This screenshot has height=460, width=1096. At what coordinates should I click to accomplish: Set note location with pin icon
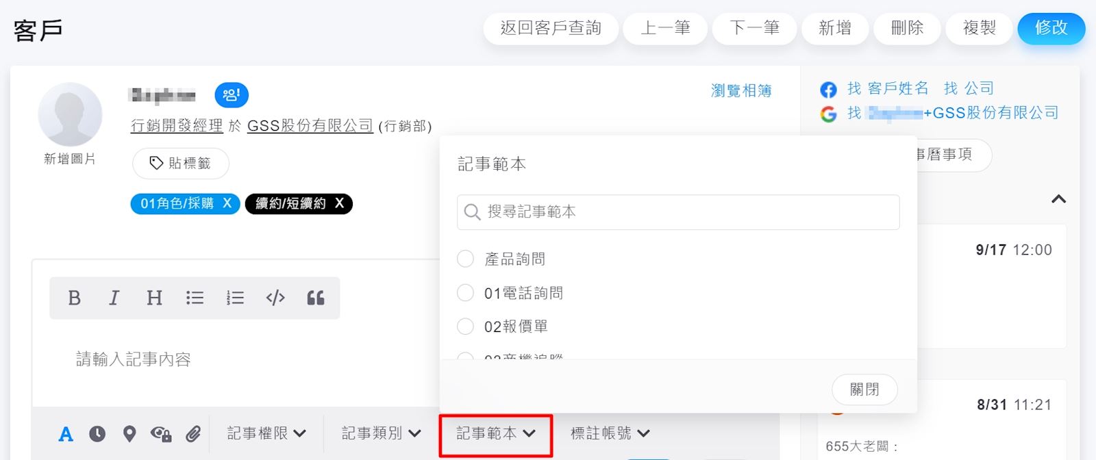pyautogui.click(x=129, y=433)
